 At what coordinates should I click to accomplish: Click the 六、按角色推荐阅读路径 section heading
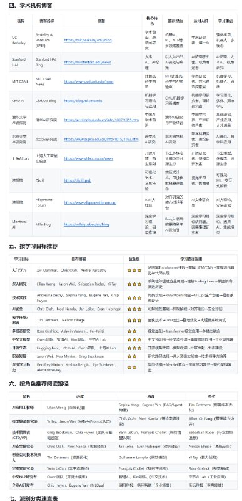[39, 383]
